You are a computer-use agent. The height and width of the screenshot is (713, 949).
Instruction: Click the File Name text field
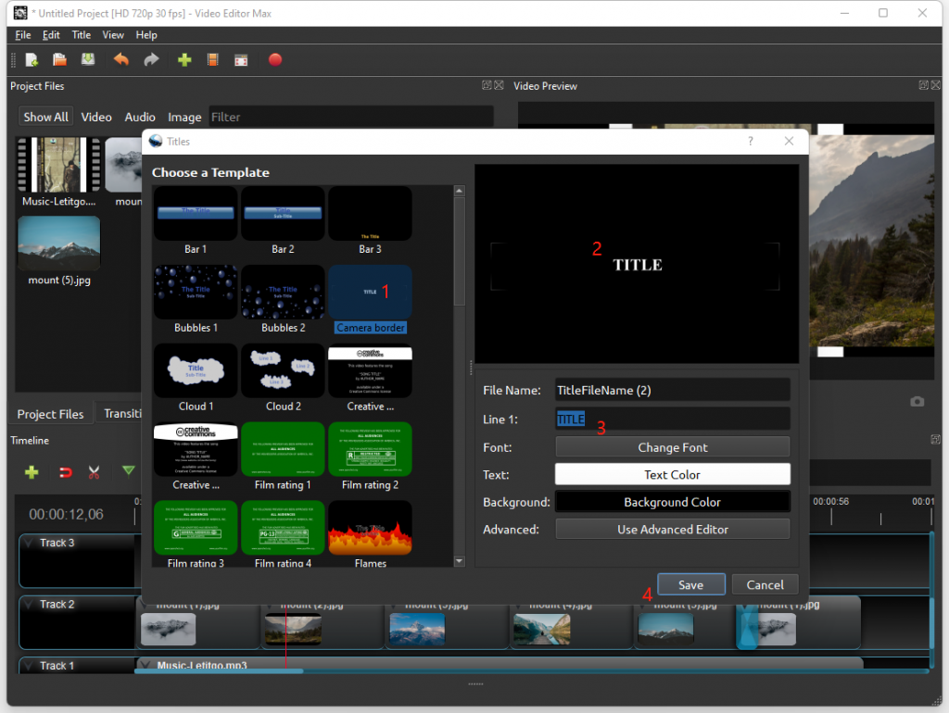click(x=673, y=390)
